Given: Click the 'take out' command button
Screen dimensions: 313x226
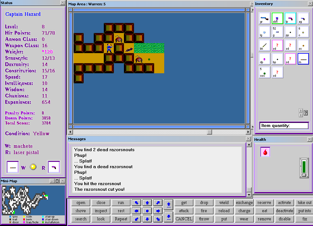Looking at the screenshot, I should (x=305, y=203).
